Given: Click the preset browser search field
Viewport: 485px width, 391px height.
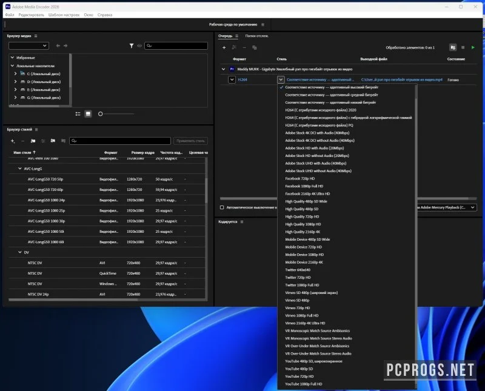Looking at the screenshot, I should [x=120, y=141].
